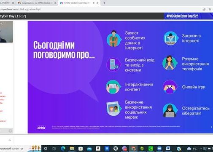Open the Dropbox taskbar icon
The width and height of the screenshot is (213, 152).
107,148
